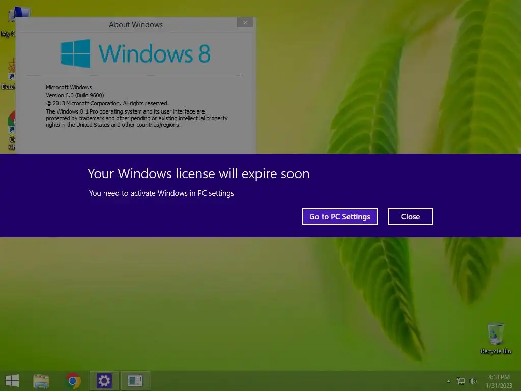This screenshot has height=391, width=521.
Task: Launch File Explorer from the taskbar
Action: [x=41, y=381]
